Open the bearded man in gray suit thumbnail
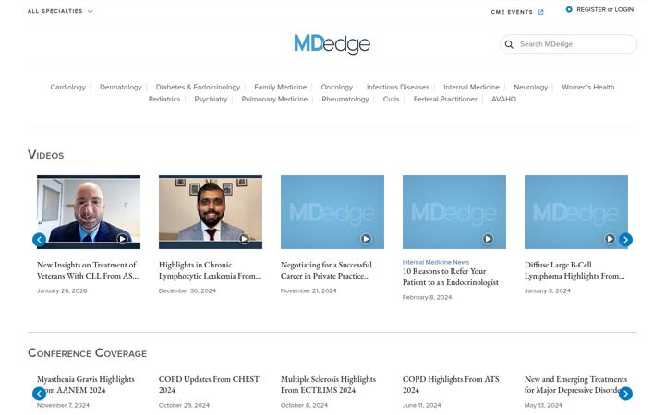The height and width of the screenshot is (415, 665). pos(211,212)
